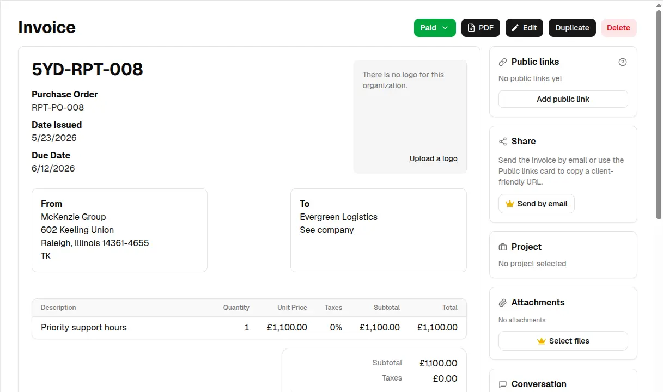
Task: Click the invoice number 5YD-RPT-008
Action: coord(87,69)
